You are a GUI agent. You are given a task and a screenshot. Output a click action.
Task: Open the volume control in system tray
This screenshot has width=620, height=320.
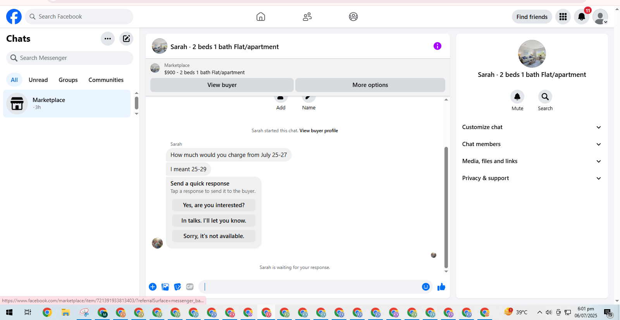(x=549, y=312)
